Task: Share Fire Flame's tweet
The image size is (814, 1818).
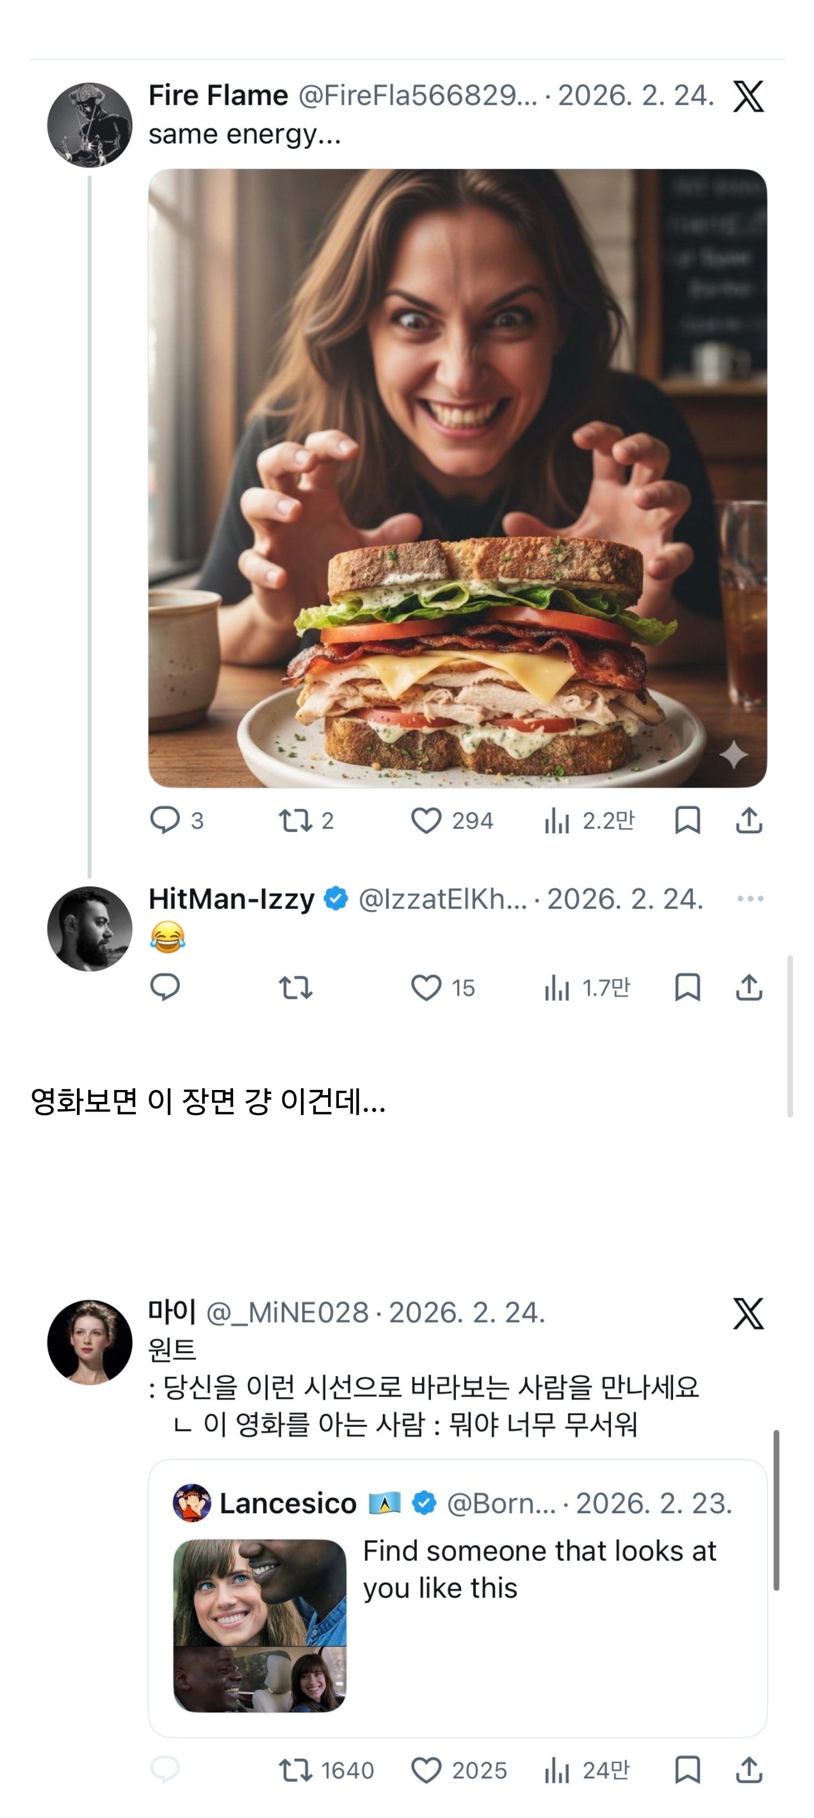Action: (748, 820)
